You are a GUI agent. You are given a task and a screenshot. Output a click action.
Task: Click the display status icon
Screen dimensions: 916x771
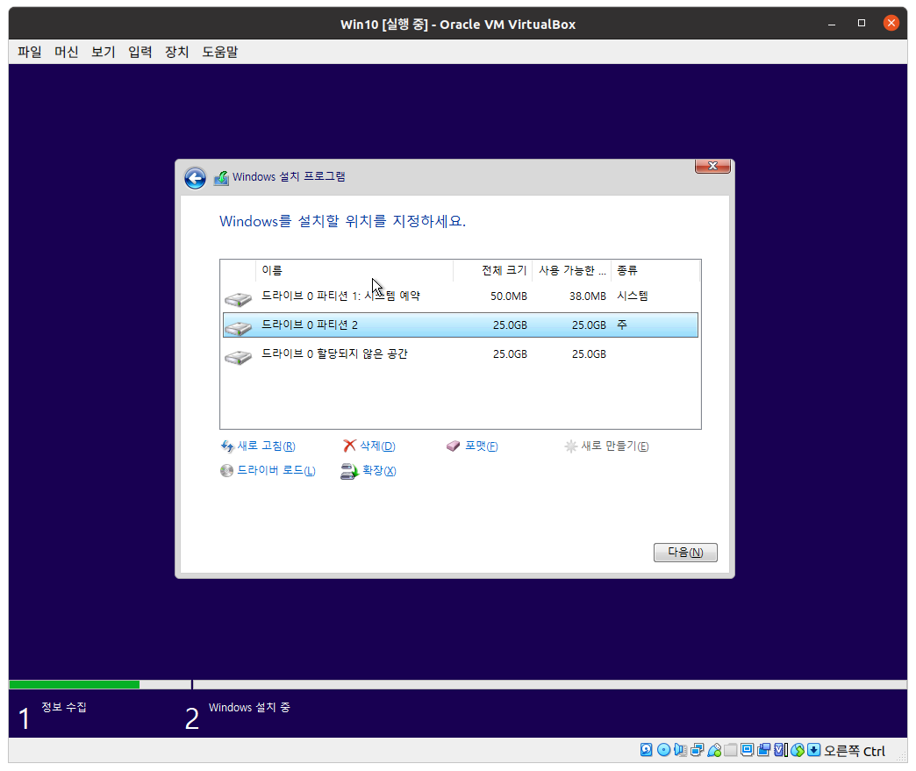[748, 750]
